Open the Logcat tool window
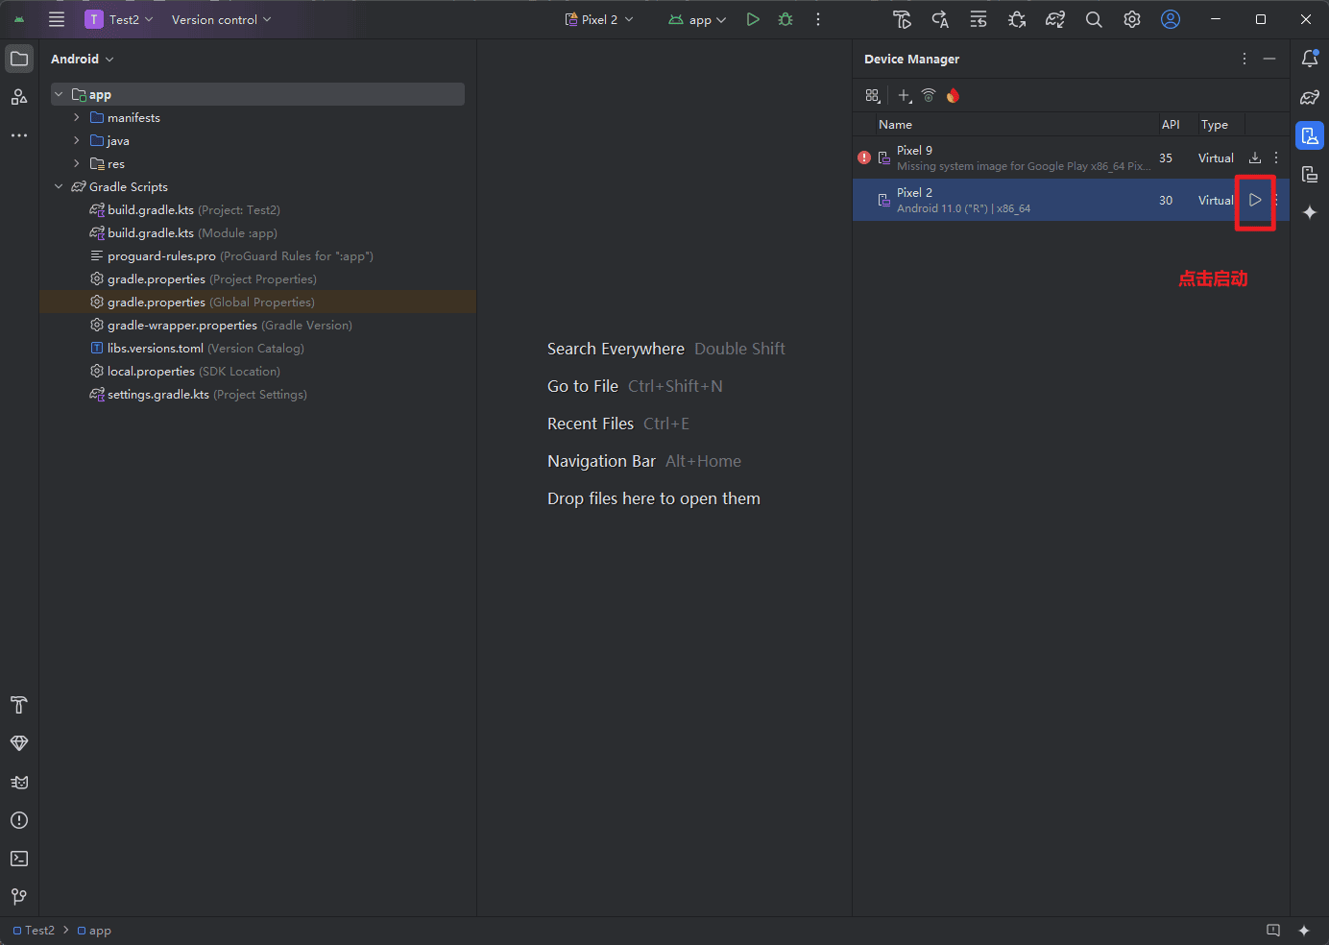The image size is (1329, 945). point(19,782)
